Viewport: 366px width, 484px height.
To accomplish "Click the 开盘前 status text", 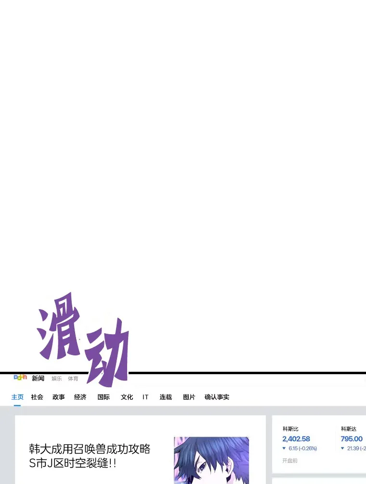I will pos(290,460).
